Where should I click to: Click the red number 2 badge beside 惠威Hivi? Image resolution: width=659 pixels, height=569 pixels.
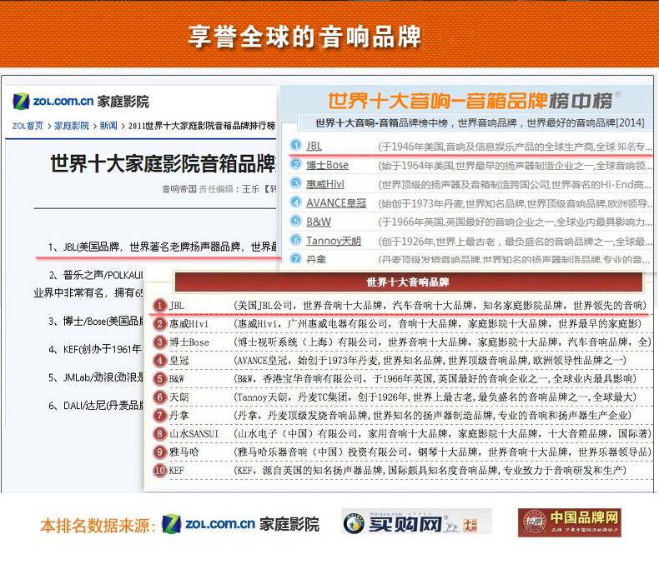pyautogui.click(x=159, y=323)
